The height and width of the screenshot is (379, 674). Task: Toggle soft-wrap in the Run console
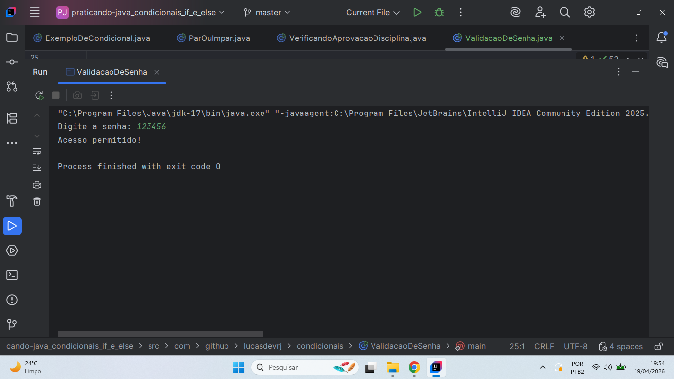coord(37,151)
